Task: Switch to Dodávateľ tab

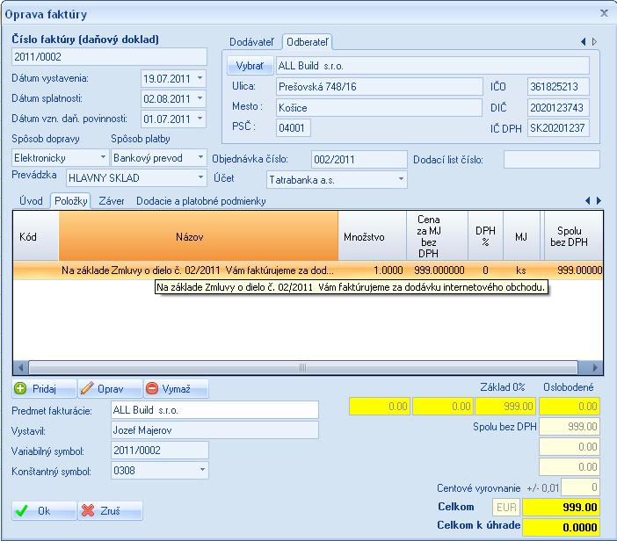Action: tap(251, 42)
